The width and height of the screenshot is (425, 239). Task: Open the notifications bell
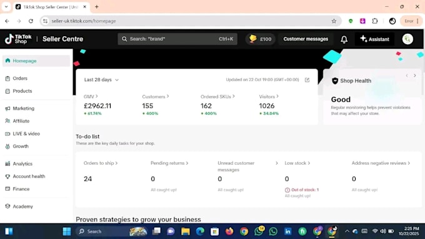[344, 39]
